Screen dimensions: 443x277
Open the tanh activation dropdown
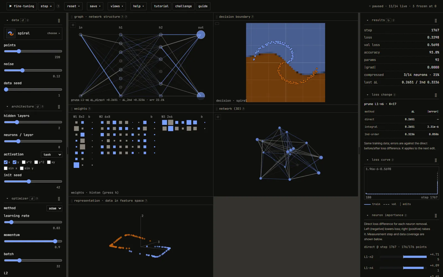pyautogui.click(x=51, y=155)
